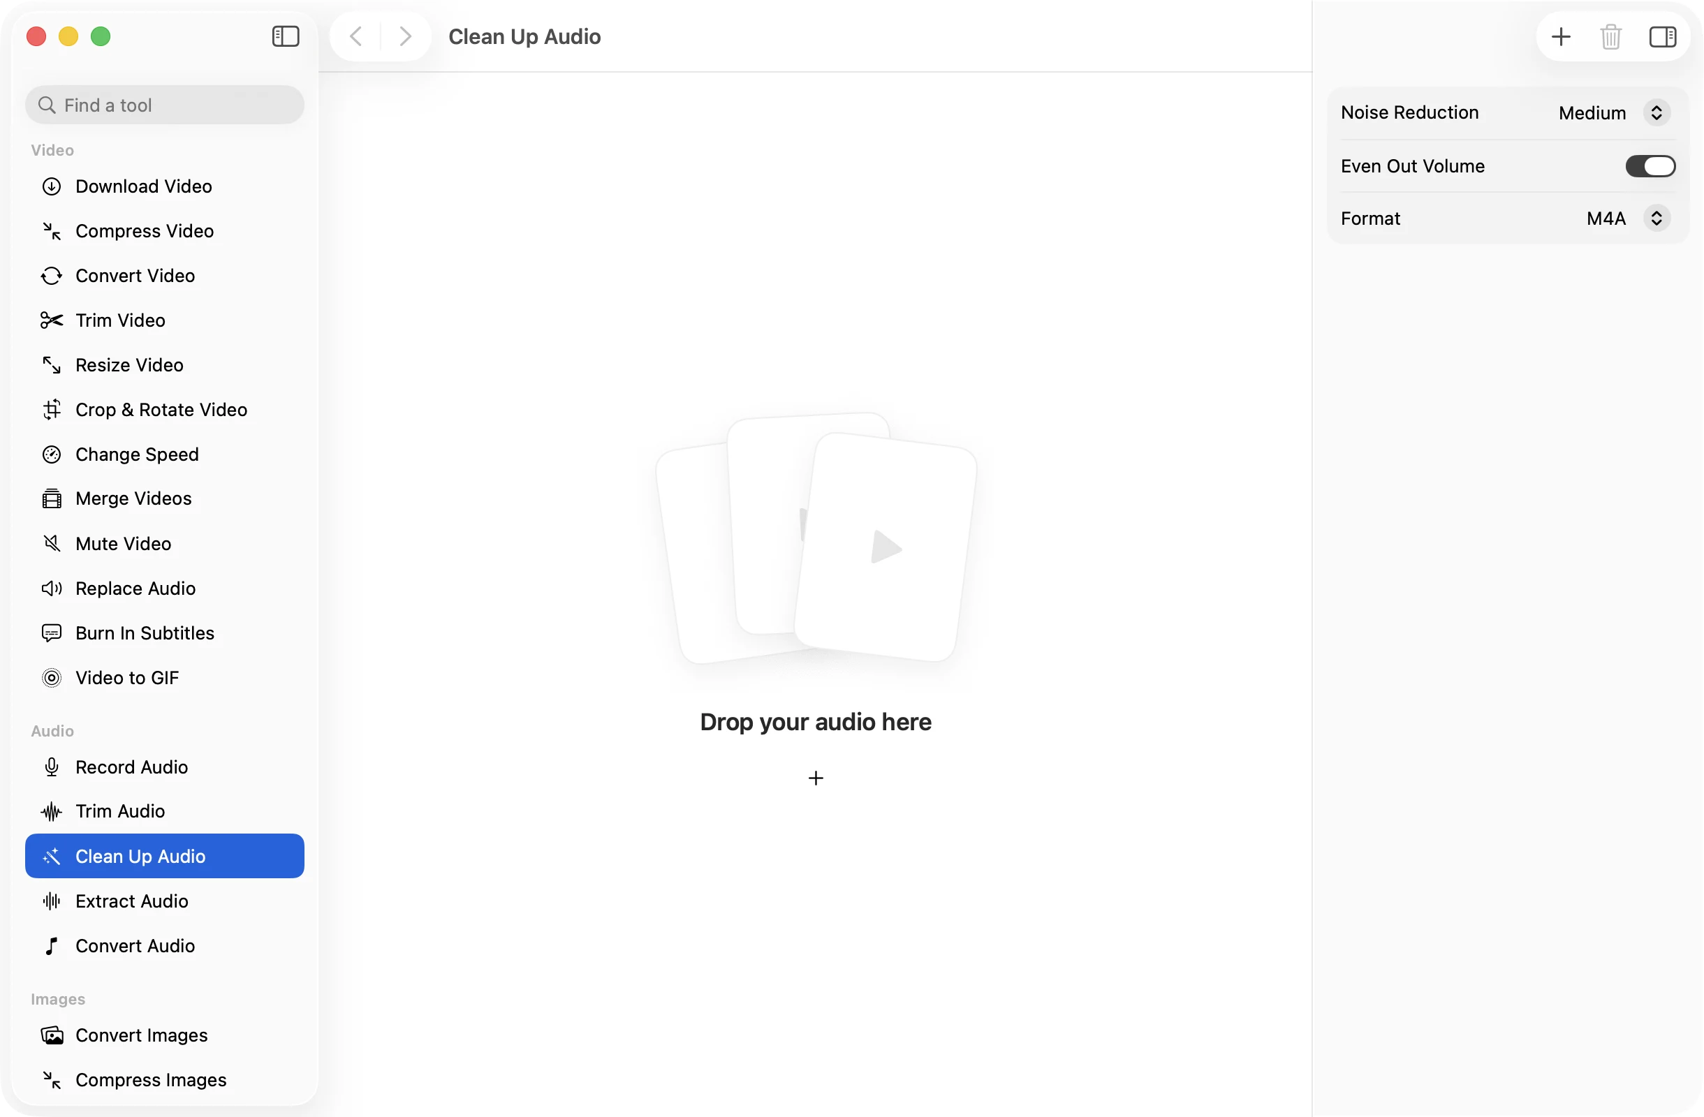Click the trash icon to delete
The image size is (1704, 1117).
1611,36
